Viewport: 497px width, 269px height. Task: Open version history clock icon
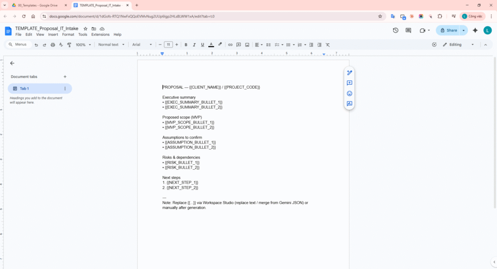pyautogui.click(x=396, y=30)
